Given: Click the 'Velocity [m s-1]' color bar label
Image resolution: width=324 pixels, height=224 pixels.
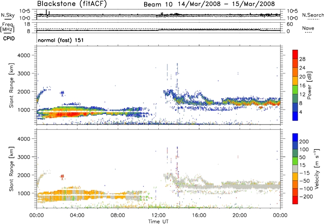Looking at the screenshot, I should click(317, 169).
